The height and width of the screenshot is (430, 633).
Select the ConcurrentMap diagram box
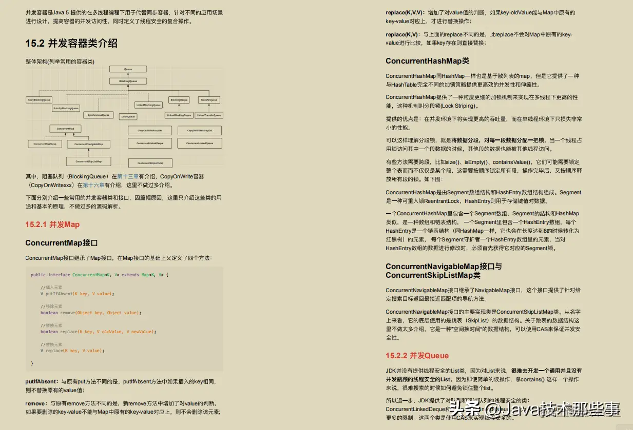65,128
